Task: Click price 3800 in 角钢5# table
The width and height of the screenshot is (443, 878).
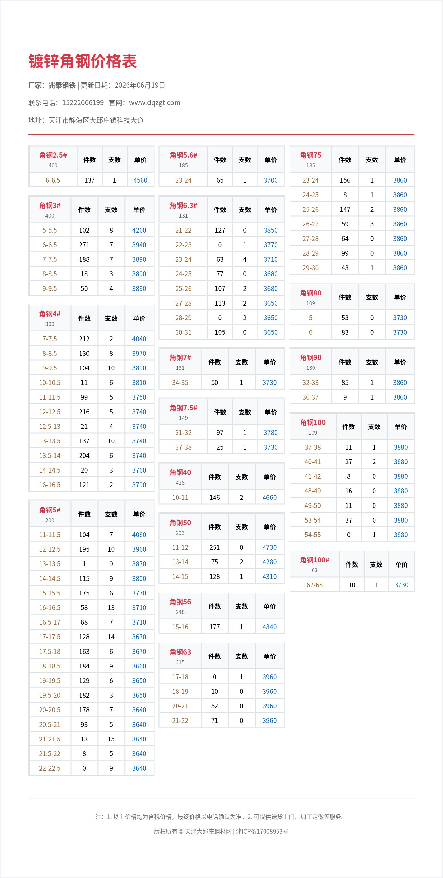Action: 139,579
